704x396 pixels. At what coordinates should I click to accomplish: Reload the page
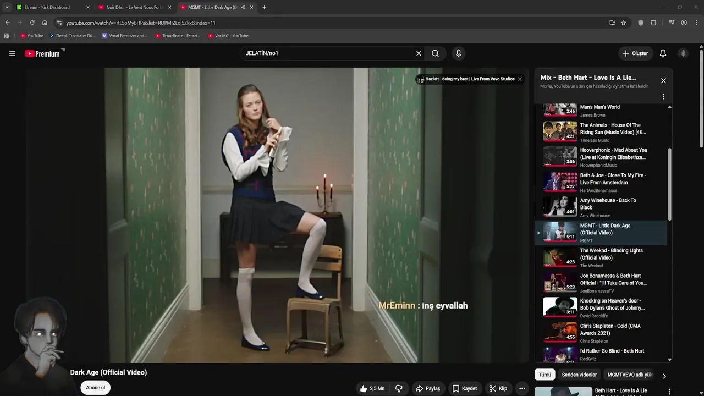(x=32, y=23)
